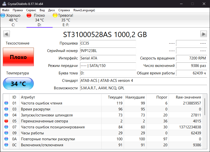Click the Наихудшее column header

[135, 97]
